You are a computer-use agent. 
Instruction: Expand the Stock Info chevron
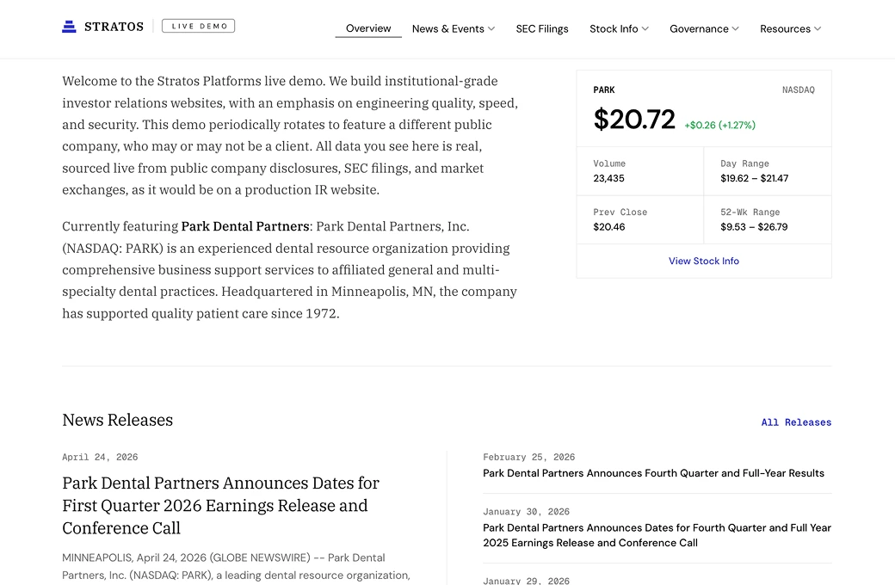pos(645,28)
